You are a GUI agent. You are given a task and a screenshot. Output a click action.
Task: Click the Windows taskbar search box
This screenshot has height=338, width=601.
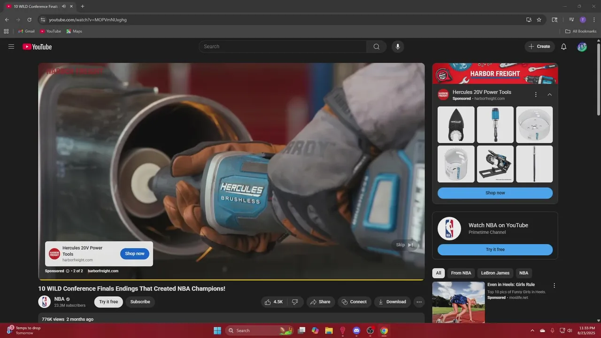click(x=259, y=330)
